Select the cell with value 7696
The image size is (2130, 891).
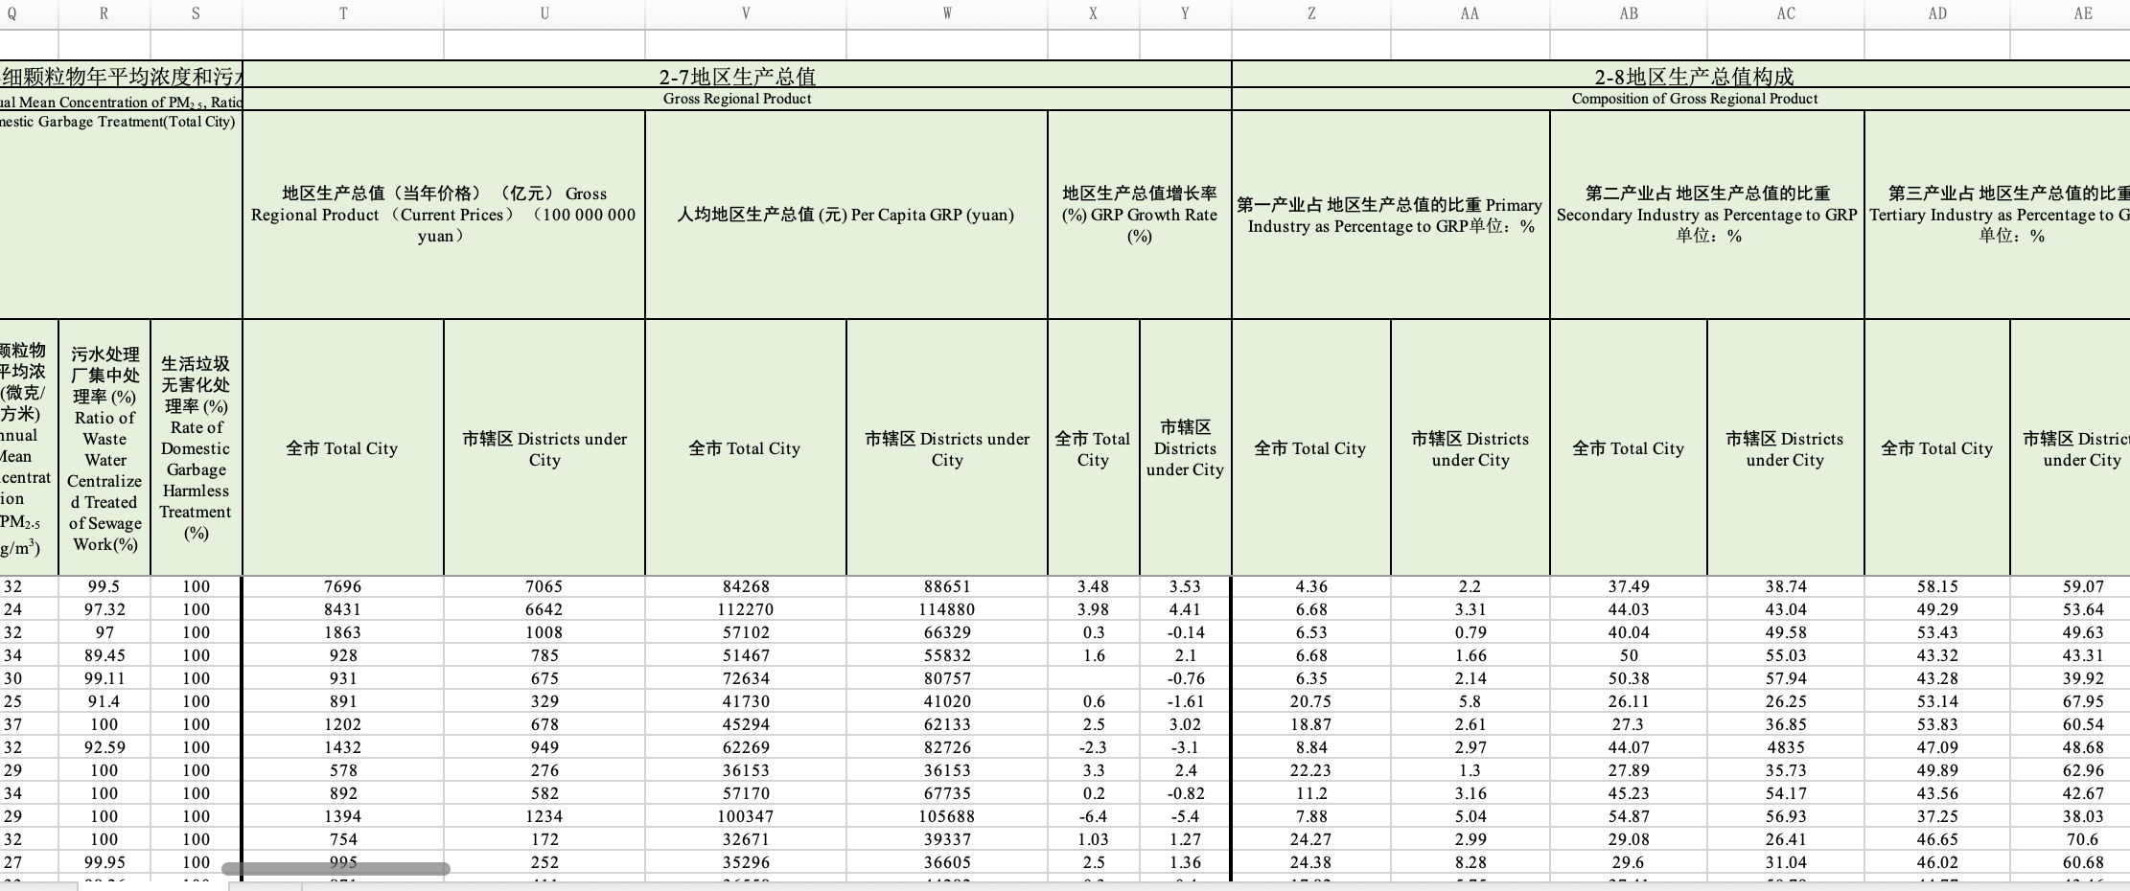pyautogui.click(x=343, y=586)
